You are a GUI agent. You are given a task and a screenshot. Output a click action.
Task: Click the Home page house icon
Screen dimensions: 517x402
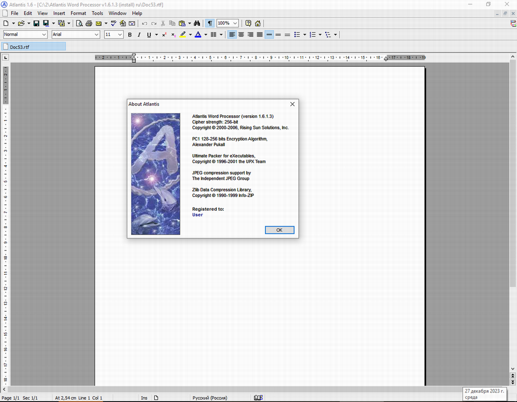click(x=258, y=24)
